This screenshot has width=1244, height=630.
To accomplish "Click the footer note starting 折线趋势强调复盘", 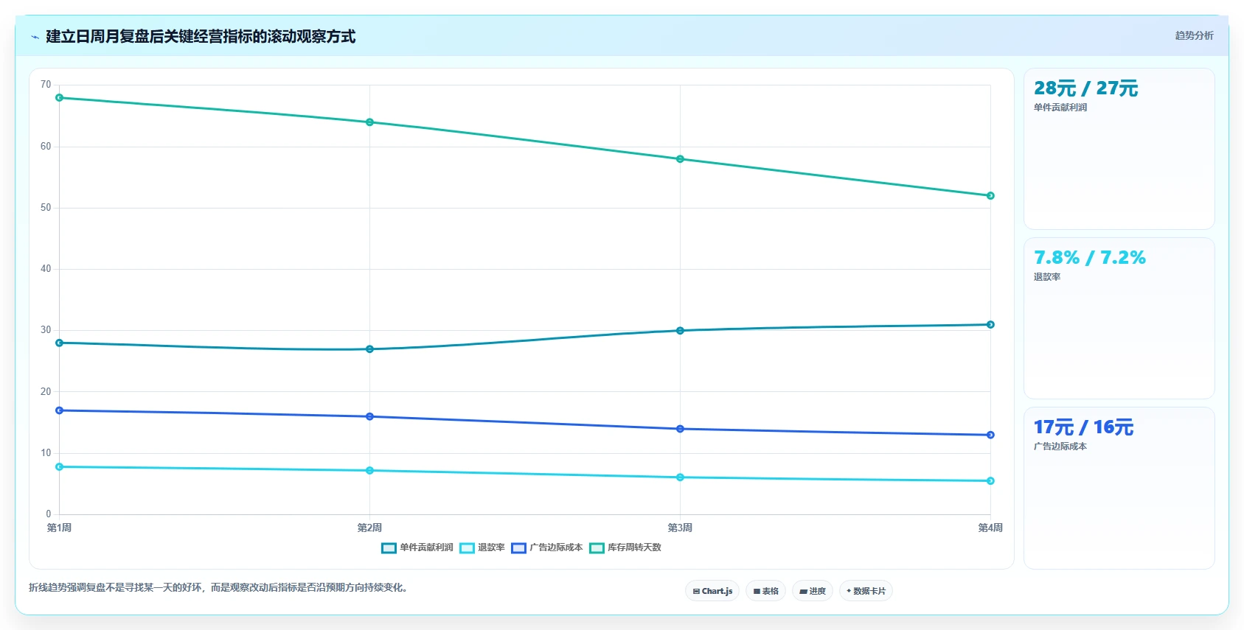I will [x=218, y=587].
